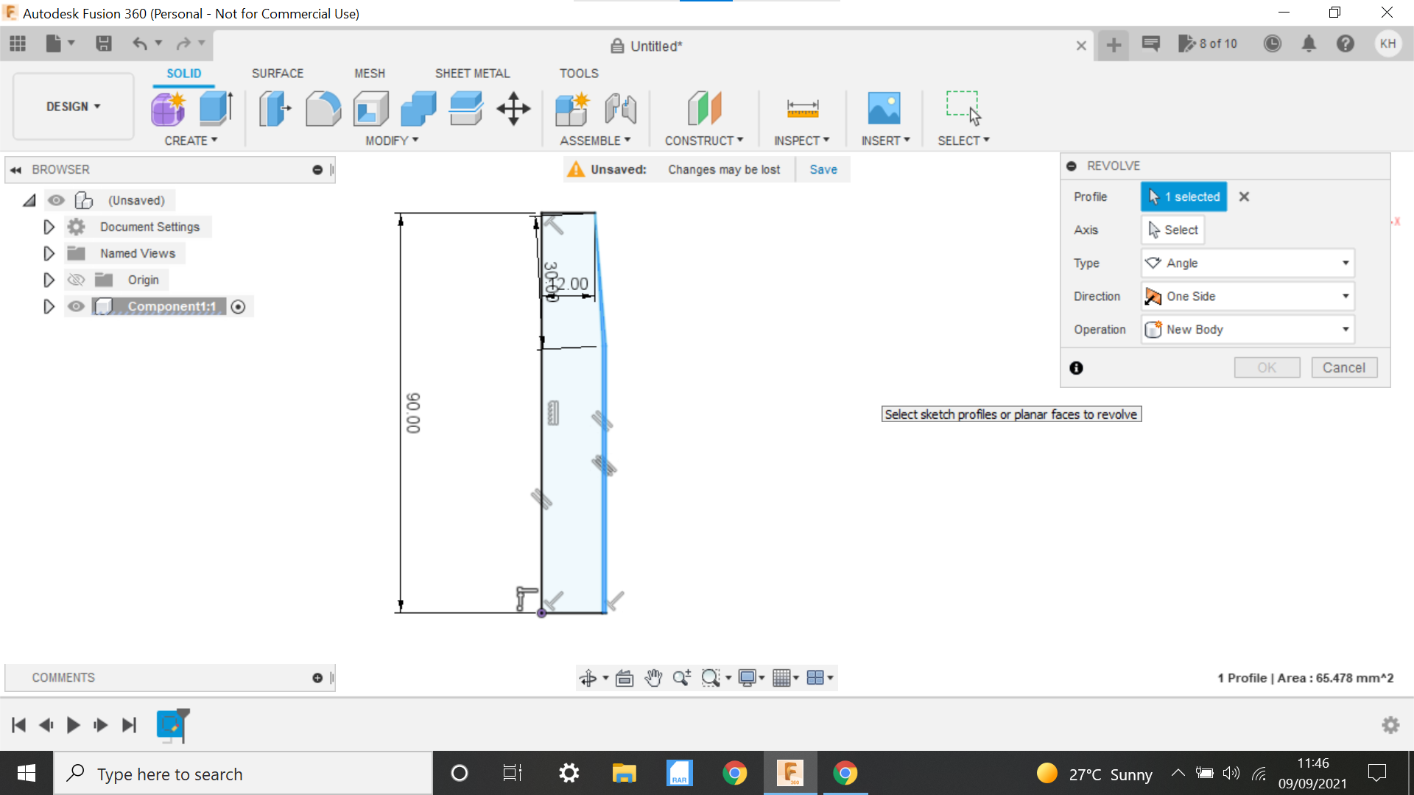1414x795 pixels.
Task: Click Cancel to abort Revolve operation
Action: pyautogui.click(x=1344, y=367)
